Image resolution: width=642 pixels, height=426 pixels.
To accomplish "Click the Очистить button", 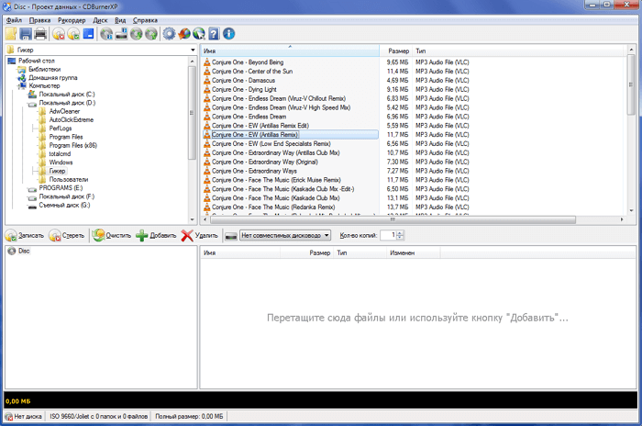I will coord(110,236).
